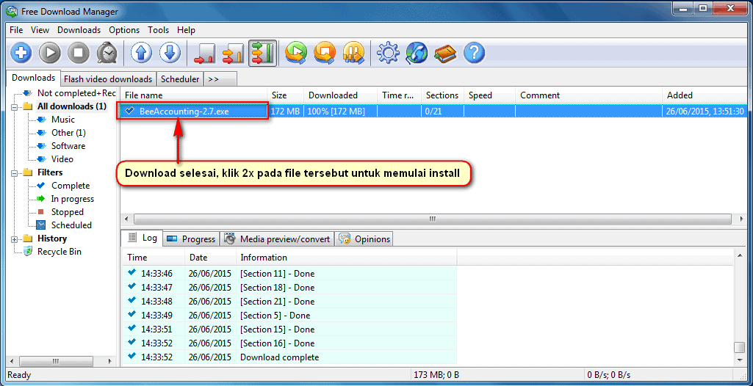Sort by Speed column header
This screenshot has width=753, height=386.
click(489, 95)
